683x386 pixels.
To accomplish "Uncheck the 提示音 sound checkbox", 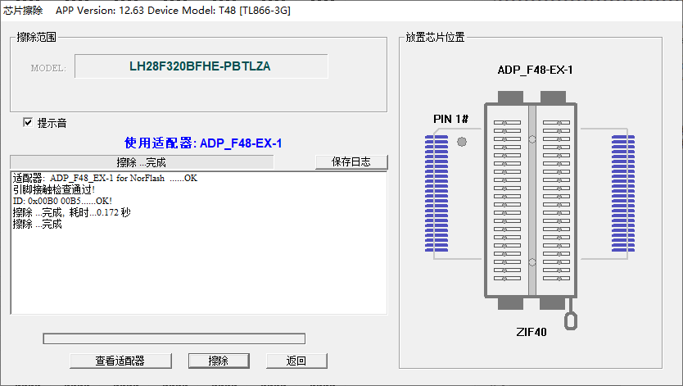I will (x=29, y=123).
